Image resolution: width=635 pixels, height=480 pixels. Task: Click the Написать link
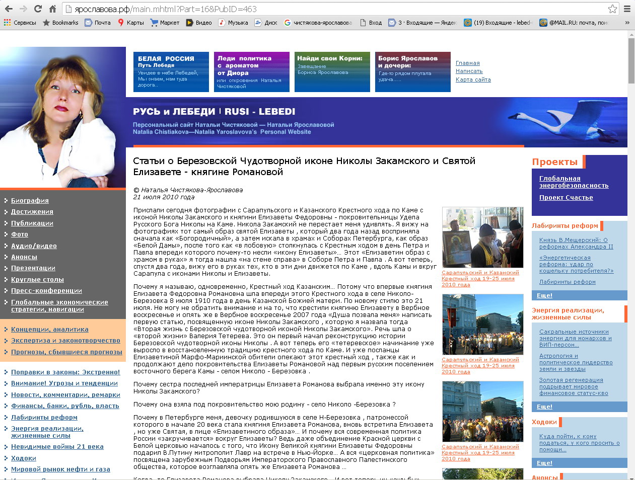[x=469, y=71]
